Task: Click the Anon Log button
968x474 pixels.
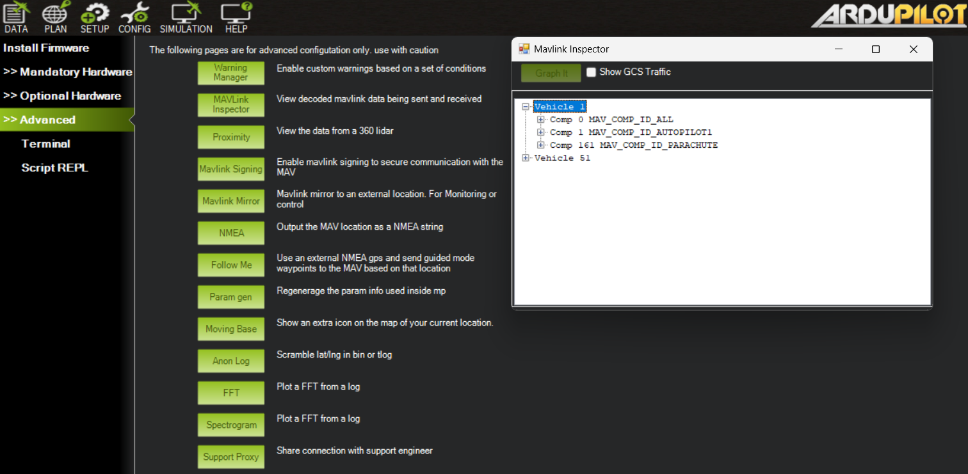Action: point(230,361)
